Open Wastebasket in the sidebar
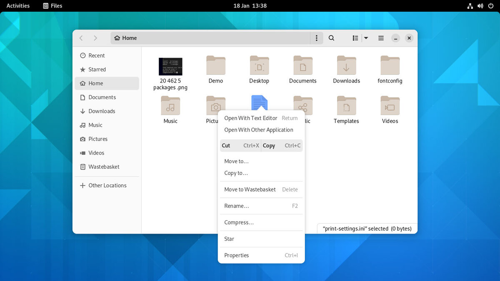500x281 pixels. pyautogui.click(x=107, y=167)
